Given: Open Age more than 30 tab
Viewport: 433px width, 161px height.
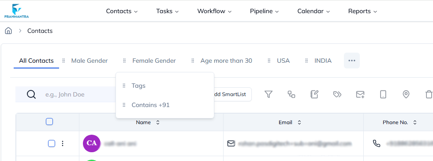Looking at the screenshot, I should click(x=226, y=61).
